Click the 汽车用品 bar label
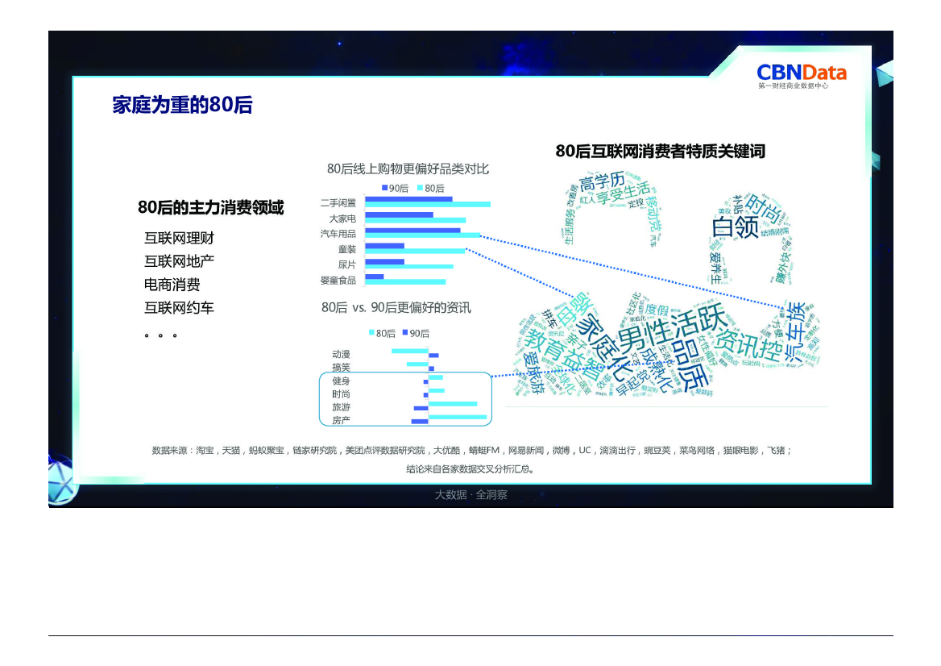 [x=338, y=234]
